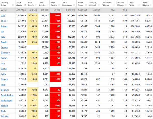
Task: Sort by Deaths/1M pop arrows
Action: pos(126,5)
